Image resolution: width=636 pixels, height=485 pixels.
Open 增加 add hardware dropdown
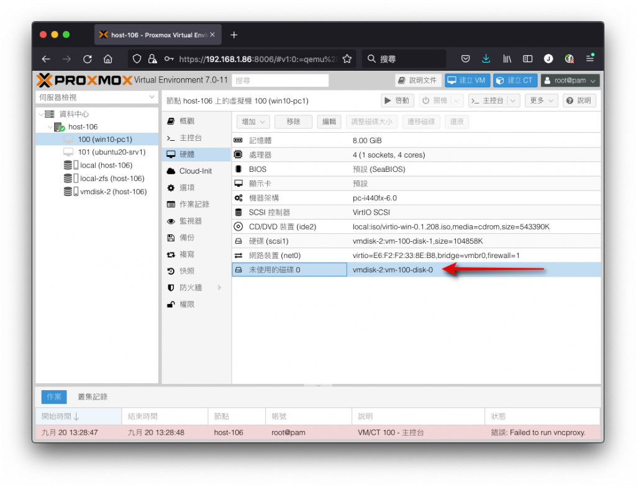pyautogui.click(x=253, y=122)
